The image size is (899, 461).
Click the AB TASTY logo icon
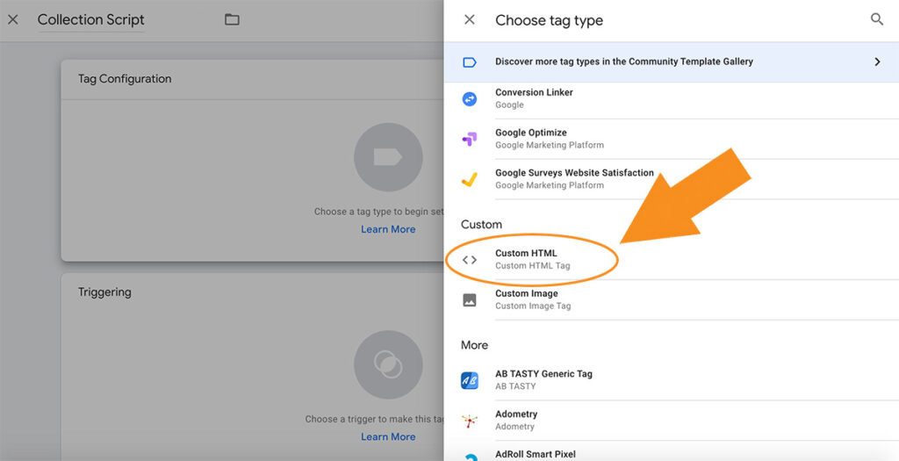tap(470, 381)
